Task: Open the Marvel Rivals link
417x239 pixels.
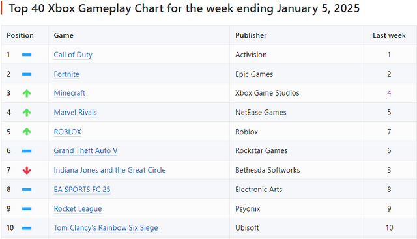Action: [x=76, y=113]
